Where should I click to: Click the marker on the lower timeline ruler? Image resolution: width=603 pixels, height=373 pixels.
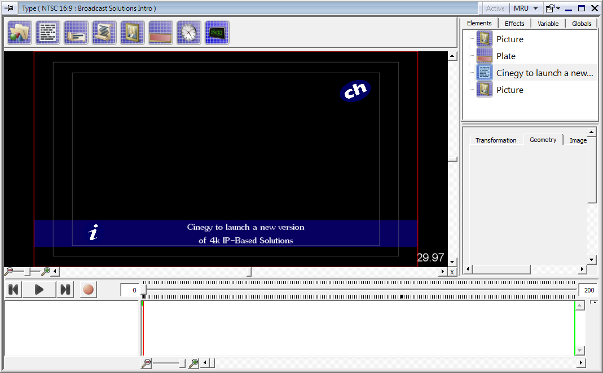click(402, 296)
